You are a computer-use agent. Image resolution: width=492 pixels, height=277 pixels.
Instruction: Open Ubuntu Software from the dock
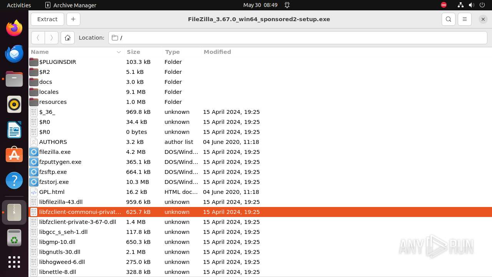point(14,155)
